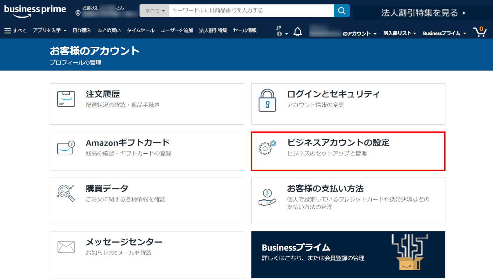Open 注文履歴 card title
This screenshot has height=280, width=493.
pyautogui.click(x=103, y=94)
